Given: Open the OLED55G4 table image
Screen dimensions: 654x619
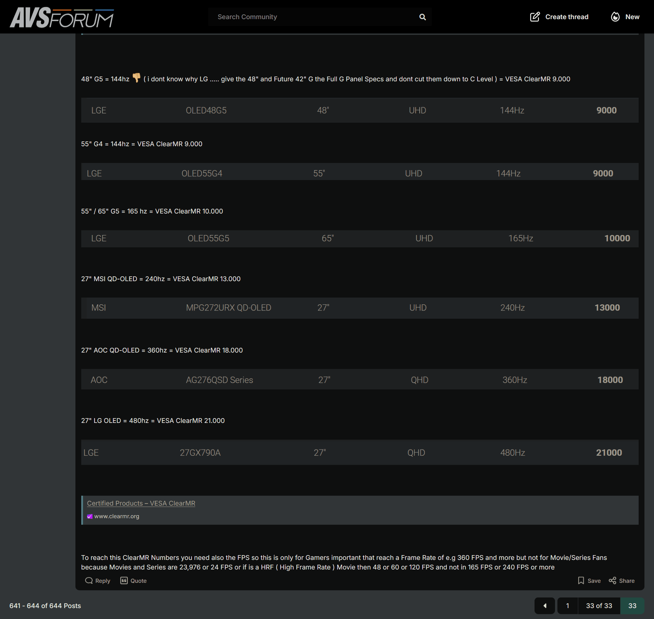Looking at the screenshot, I should pos(360,171).
